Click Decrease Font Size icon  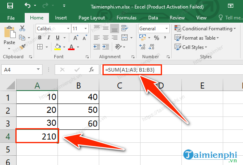point(85,38)
